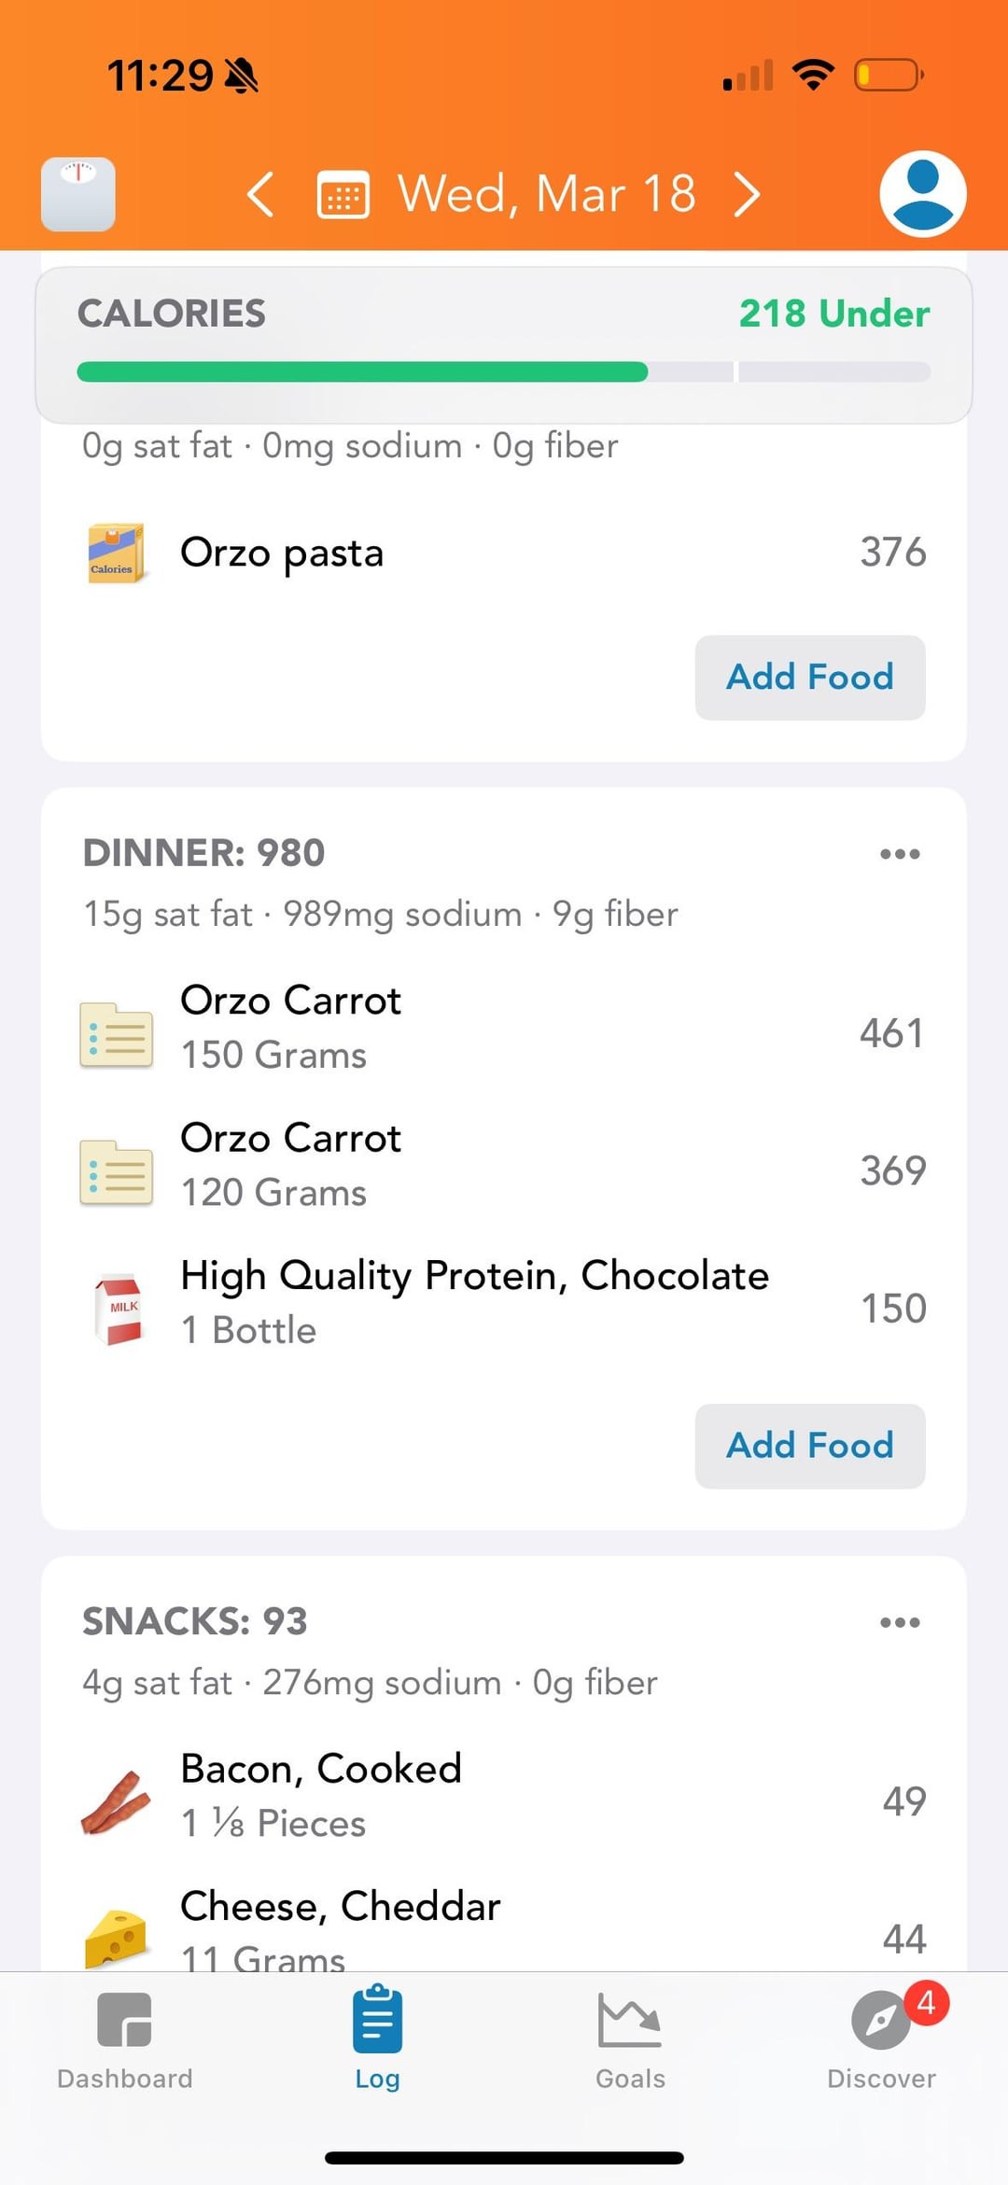1008x2185 pixels.
Task: Open Snacks options three-dot menu
Action: 900,1622
